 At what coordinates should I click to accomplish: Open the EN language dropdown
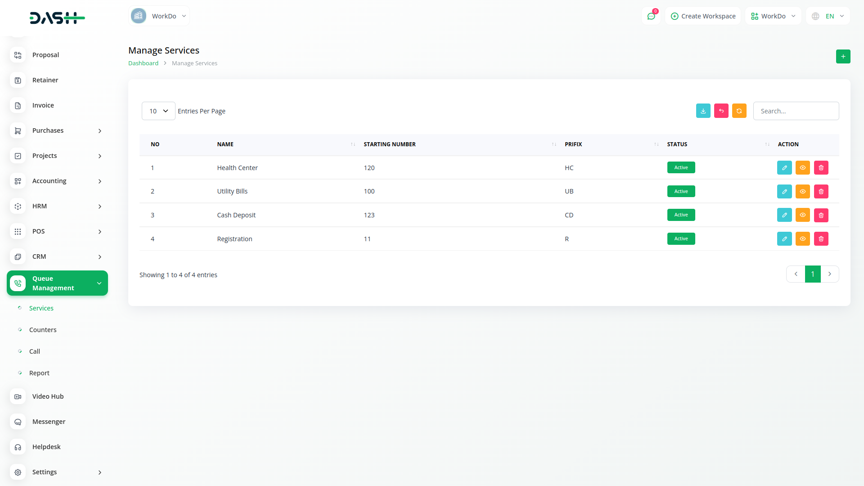[x=828, y=16]
